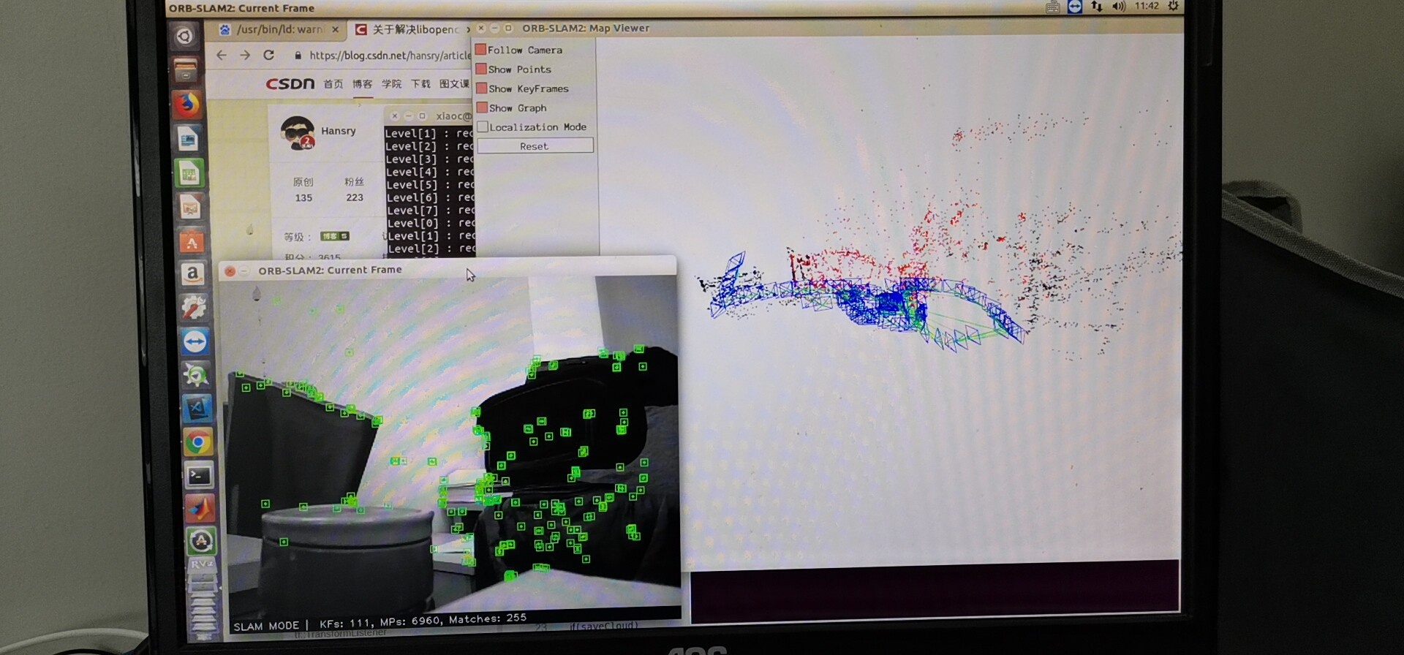1404x655 pixels.
Task: Launch Firefox from the launcher
Action: pos(187,104)
